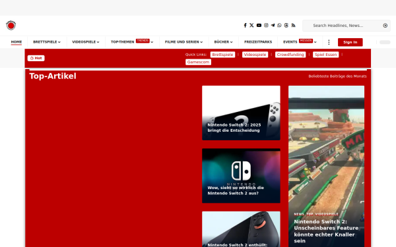Click the Top-Artikel section heading
Viewport: 396px width, 247px height.
[53, 76]
